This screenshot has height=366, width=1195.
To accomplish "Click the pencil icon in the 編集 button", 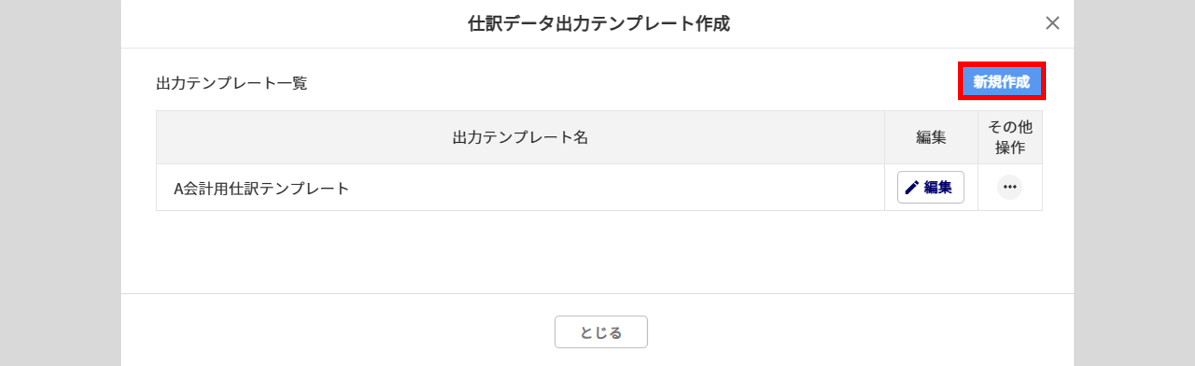I will (912, 187).
